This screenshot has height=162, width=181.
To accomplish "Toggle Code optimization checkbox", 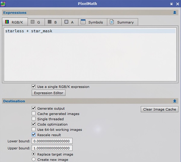I will pyautogui.click(x=33, y=124).
